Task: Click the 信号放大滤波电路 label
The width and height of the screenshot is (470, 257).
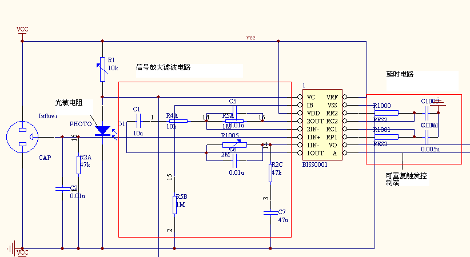Action: 163,67
